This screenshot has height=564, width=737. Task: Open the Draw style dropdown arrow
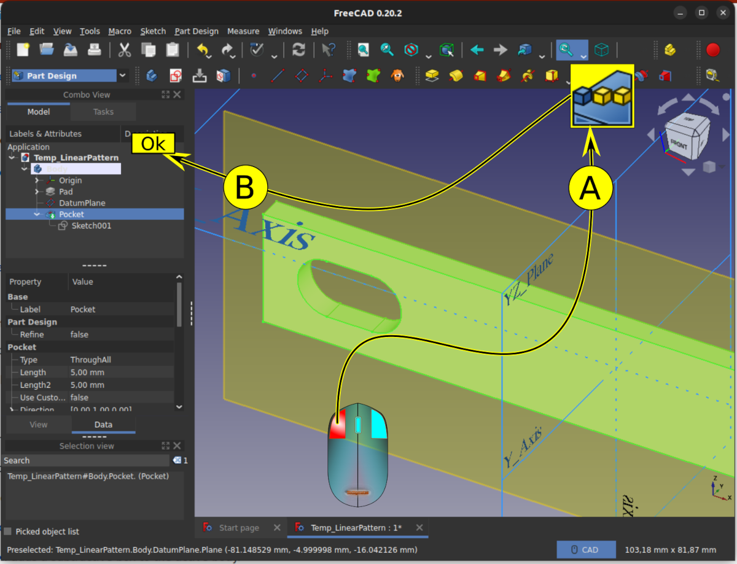(x=427, y=56)
